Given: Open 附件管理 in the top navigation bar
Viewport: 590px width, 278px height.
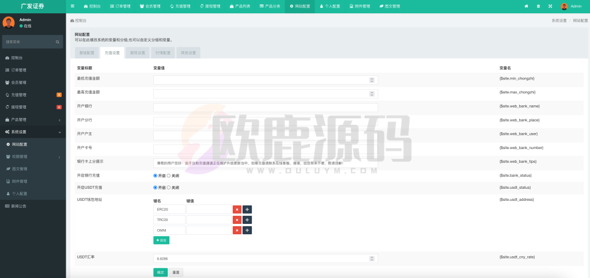Looking at the screenshot, I should pos(360,6).
